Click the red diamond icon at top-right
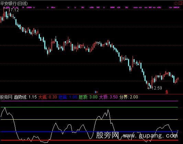 (x=176, y=3)
